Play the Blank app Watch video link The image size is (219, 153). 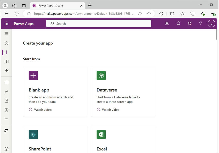click(x=40, y=109)
